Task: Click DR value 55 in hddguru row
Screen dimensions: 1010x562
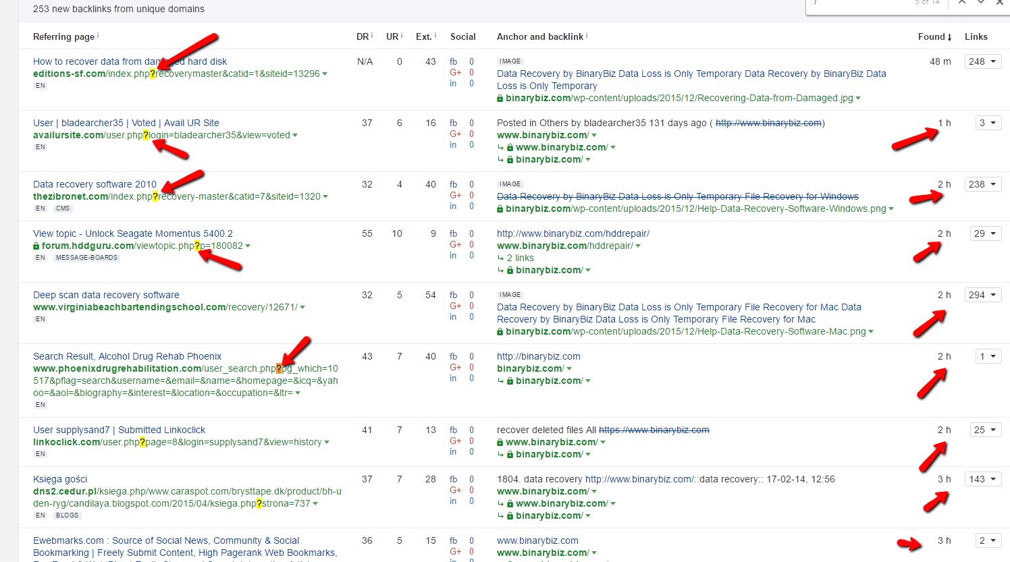Action: tap(367, 233)
